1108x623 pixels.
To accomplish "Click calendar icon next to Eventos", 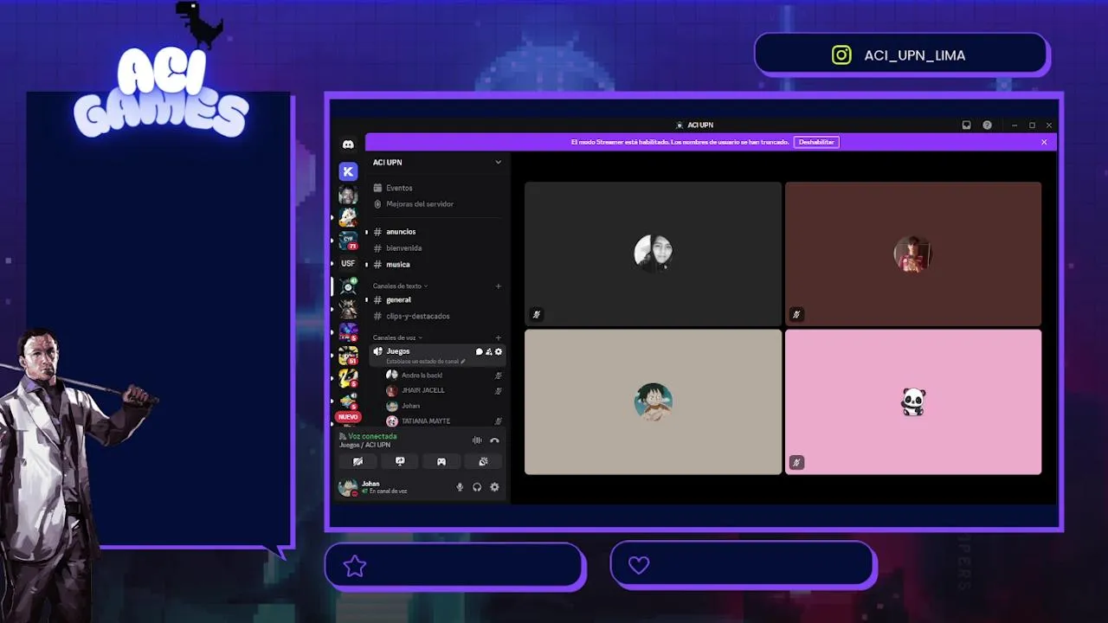I will point(377,188).
